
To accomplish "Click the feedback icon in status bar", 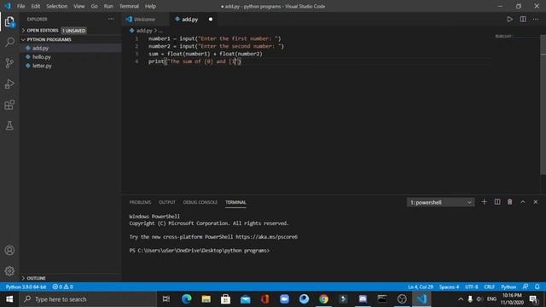I will point(526,287).
